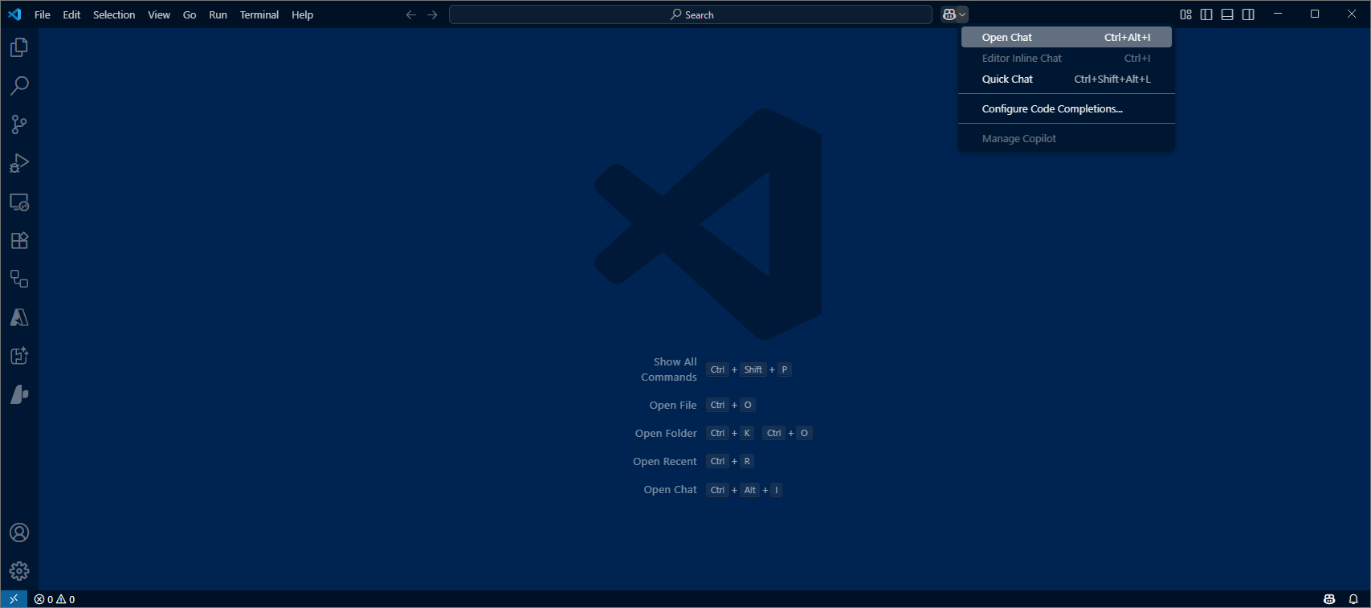Open the Run and Debug view
This screenshot has height=608, width=1371.
pyautogui.click(x=19, y=163)
